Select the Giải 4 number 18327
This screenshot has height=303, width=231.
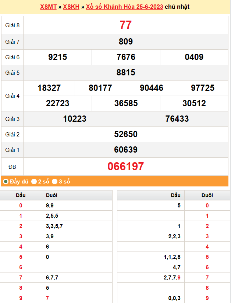[x=49, y=88]
